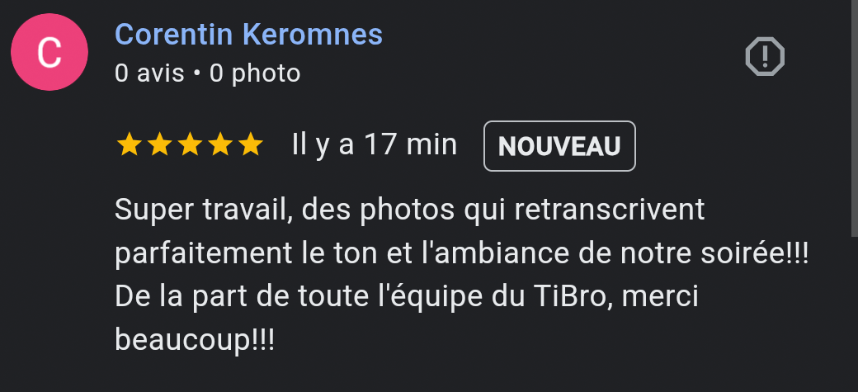858x392 pixels.
Task: Click the review line starting "Super travail"
Action: [409, 210]
